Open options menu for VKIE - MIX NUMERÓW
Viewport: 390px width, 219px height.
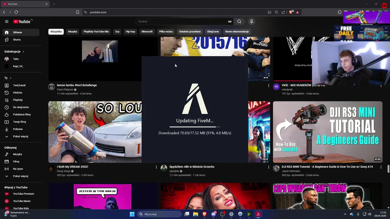click(x=381, y=86)
